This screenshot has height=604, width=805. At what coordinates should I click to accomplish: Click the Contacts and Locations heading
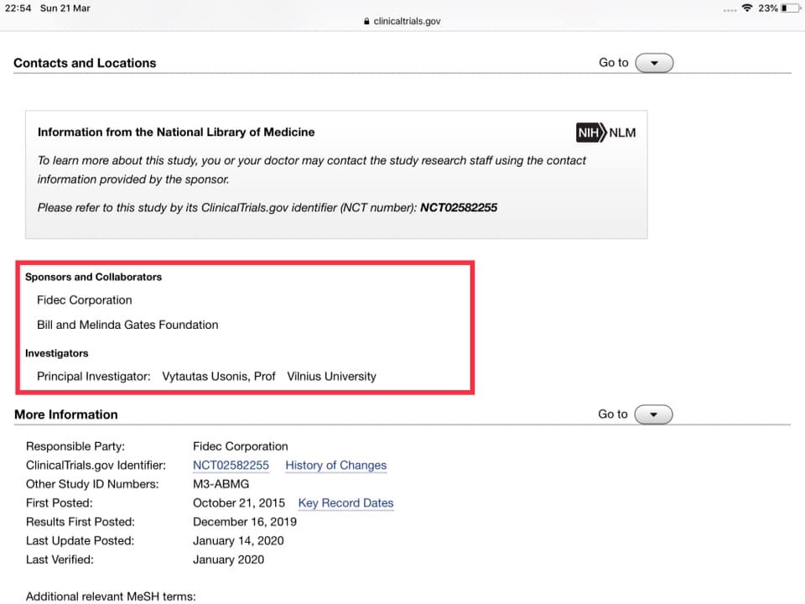pyautogui.click(x=85, y=63)
